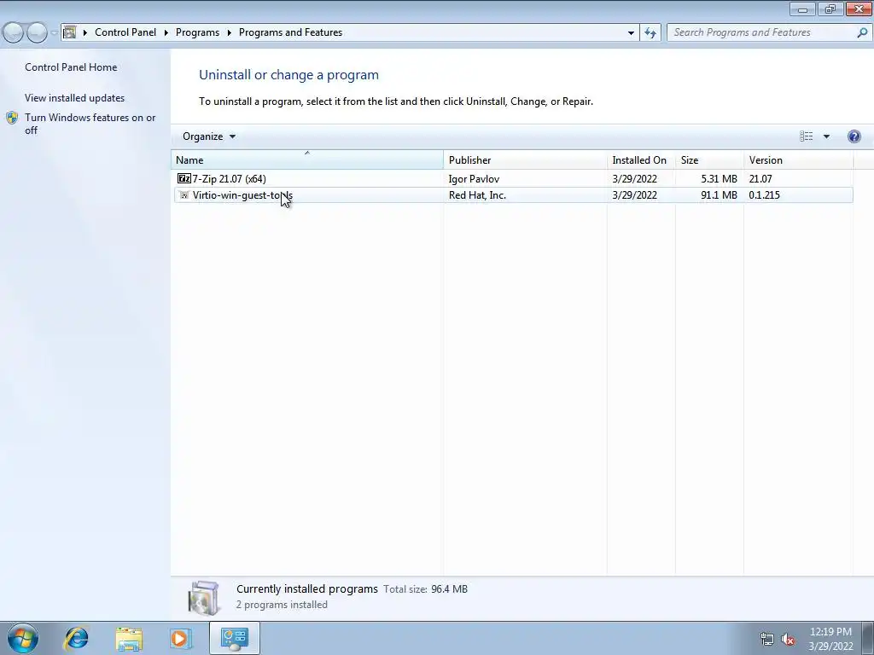Click the 5.31 MB size value

pos(719,179)
